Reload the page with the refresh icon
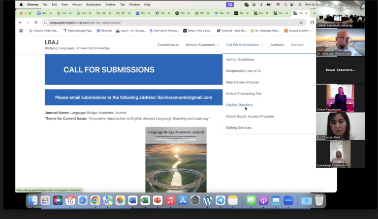 pyautogui.click(x=36, y=23)
